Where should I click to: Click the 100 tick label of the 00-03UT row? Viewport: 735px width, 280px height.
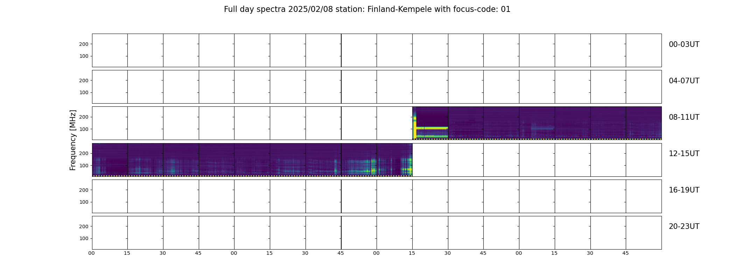[84, 56]
